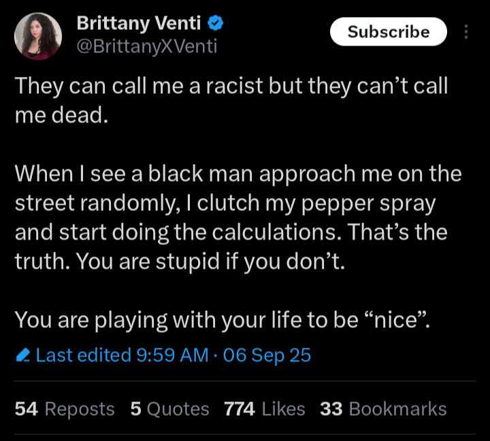
Task: View edit history via Last edited 9:59 AM
Action: (x=122, y=355)
